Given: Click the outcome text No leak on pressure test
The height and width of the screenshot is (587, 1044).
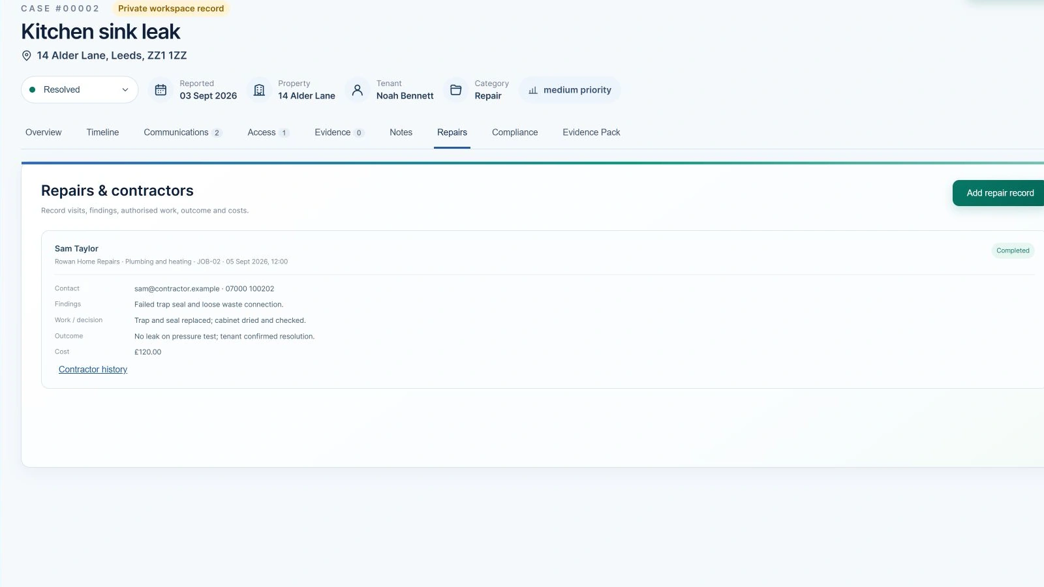Looking at the screenshot, I should pos(224,337).
